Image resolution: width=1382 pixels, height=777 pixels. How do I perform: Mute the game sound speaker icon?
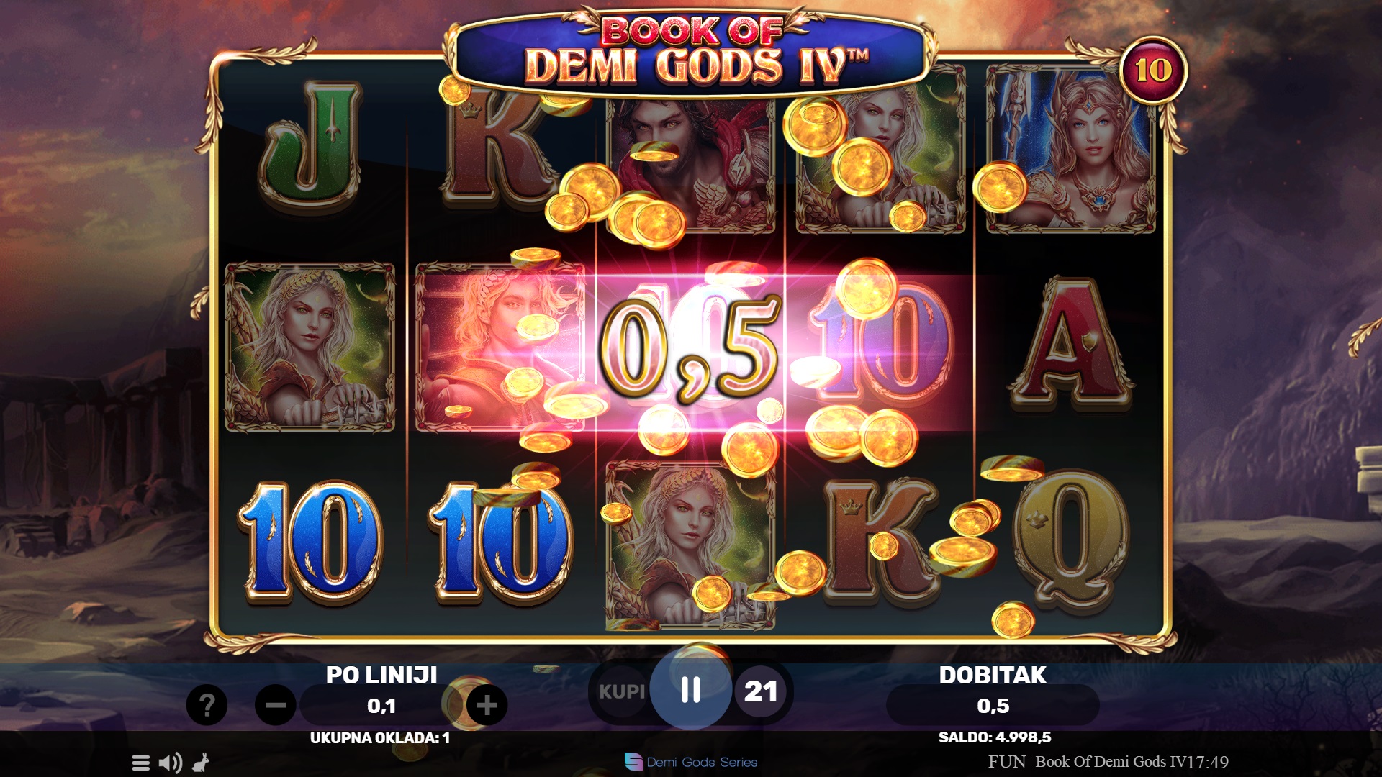[x=170, y=763]
